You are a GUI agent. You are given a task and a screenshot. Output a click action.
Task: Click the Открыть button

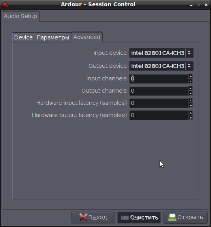(x=185, y=218)
